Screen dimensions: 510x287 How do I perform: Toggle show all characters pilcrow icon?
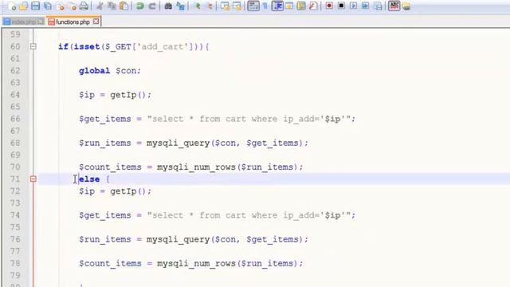tap(265, 6)
